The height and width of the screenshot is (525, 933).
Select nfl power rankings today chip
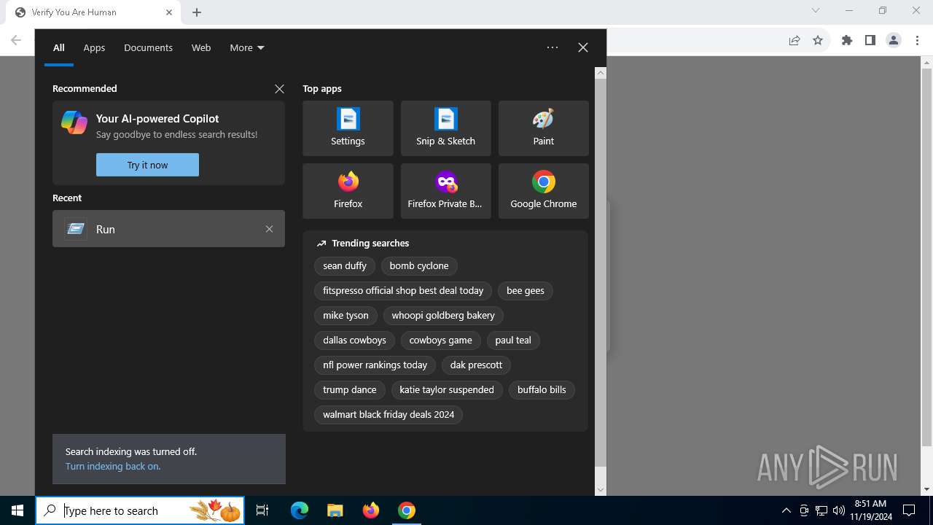coord(375,365)
